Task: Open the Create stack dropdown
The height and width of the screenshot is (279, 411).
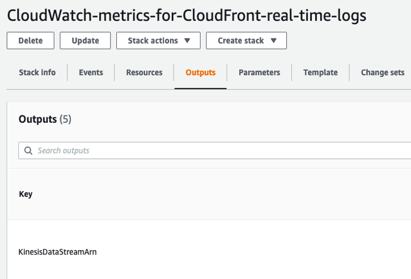Action: click(x=247, y=41)
